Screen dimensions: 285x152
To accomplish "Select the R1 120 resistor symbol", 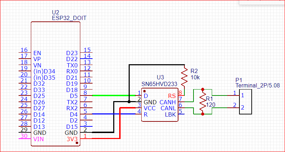I will 203,101.
